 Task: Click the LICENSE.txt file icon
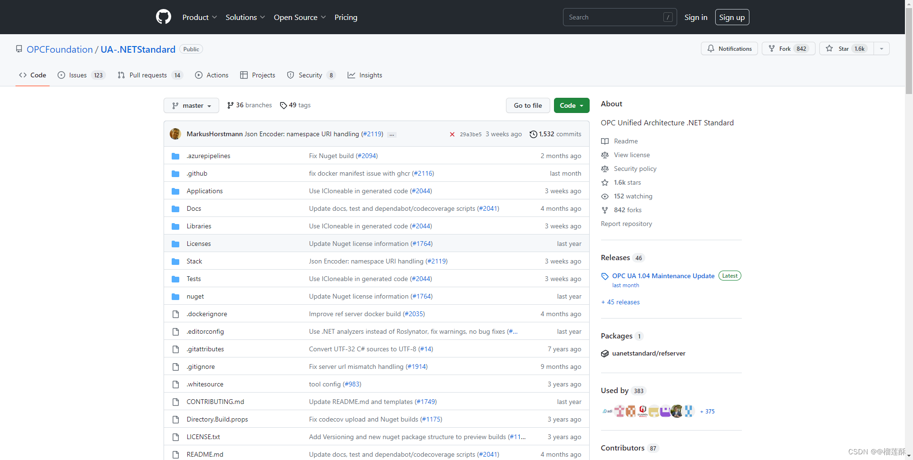[x=175, y=437]
